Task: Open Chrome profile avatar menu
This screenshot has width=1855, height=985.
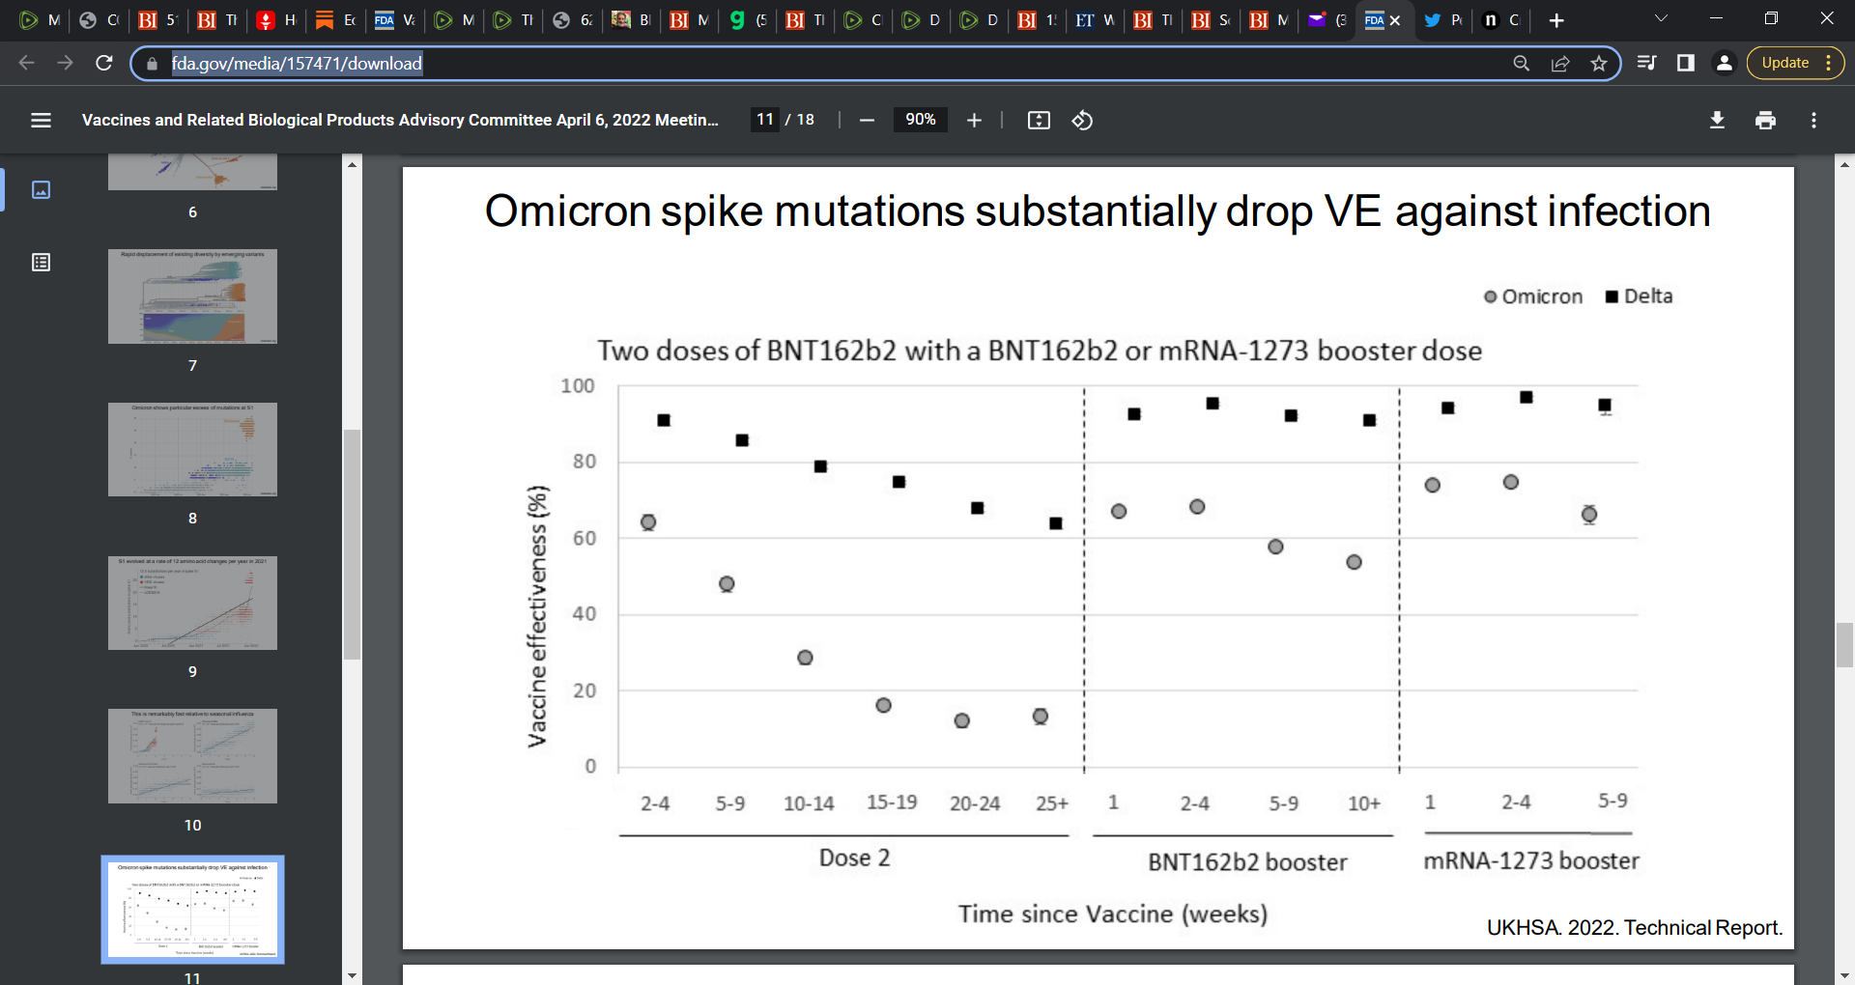Action: coord(1724,63)
